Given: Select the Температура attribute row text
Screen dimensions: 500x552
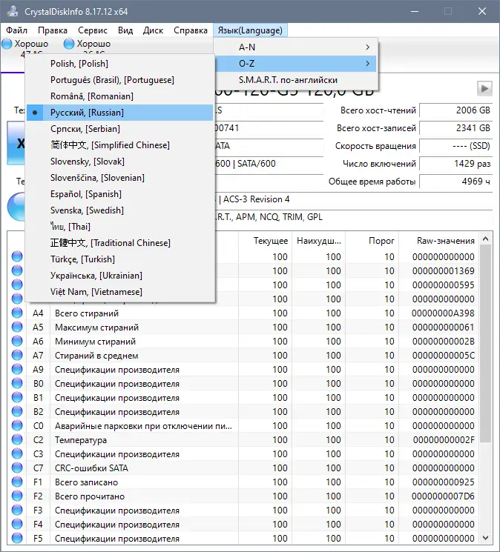Looking at the screenshot, I should (x=81, y=440).
